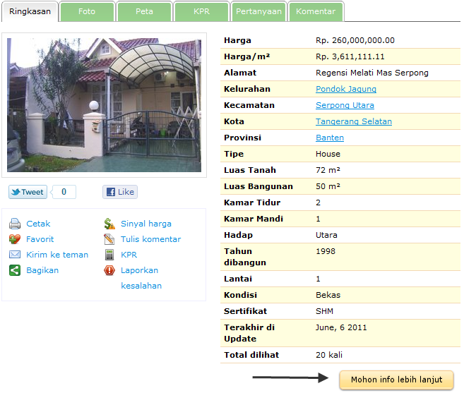Click the house photo thumbnail

click(104, 105)
